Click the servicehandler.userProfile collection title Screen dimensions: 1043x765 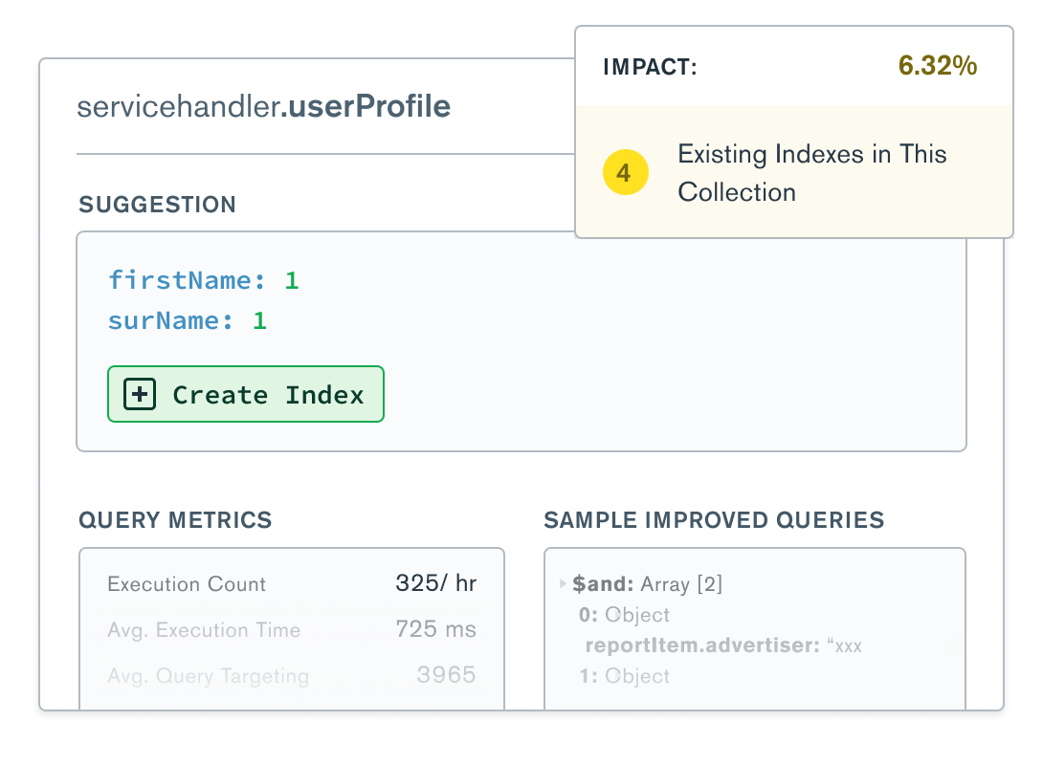click(x=263, y=106)
